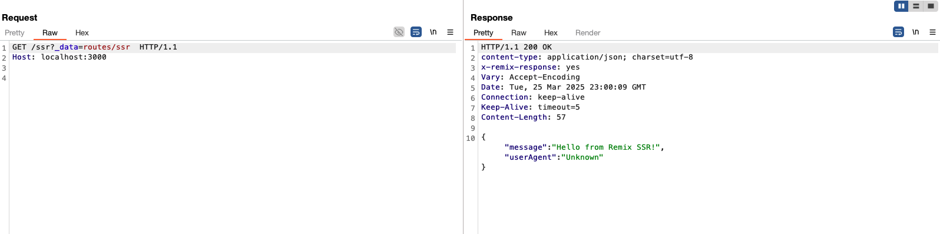Viewport: 940px width, 234px height.
Task: Click the HTTP/1.1 200 OK status line
Action: tap(517, 47)
